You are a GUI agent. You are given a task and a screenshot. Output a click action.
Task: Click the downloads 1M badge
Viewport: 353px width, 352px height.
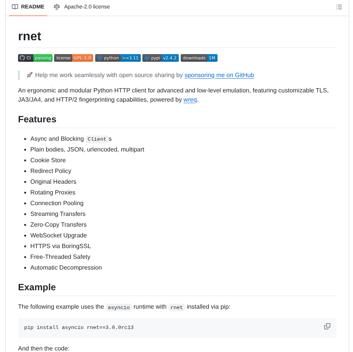coord(199,58)
